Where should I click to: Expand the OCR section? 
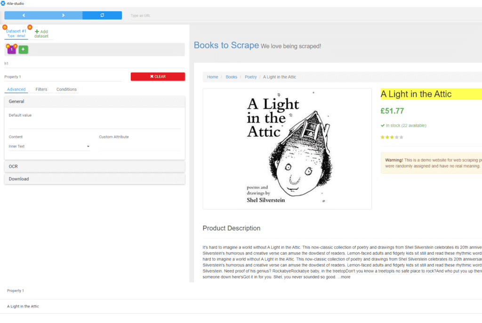pos(95,166)
